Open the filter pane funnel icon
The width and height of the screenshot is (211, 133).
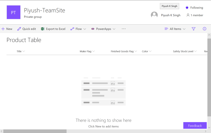194,29
